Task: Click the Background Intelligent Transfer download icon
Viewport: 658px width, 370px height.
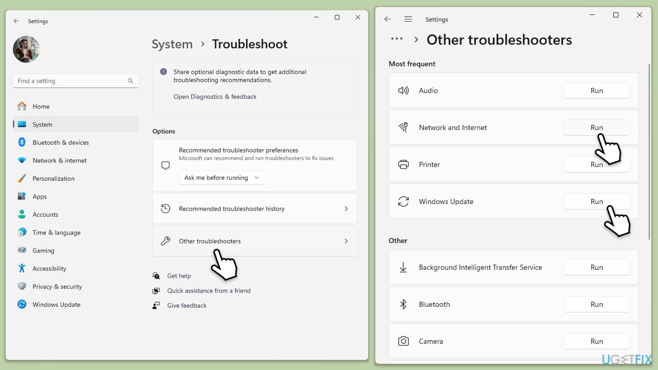Action: (x=404, y=267)
